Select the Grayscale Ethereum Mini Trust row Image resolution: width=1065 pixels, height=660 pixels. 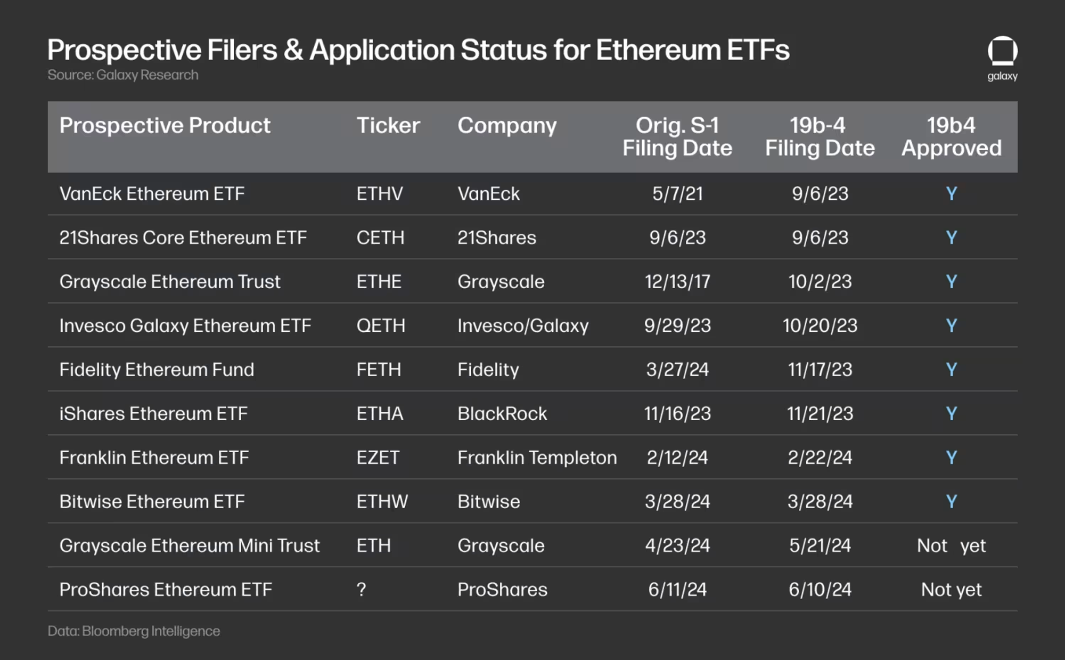point(190,545)
